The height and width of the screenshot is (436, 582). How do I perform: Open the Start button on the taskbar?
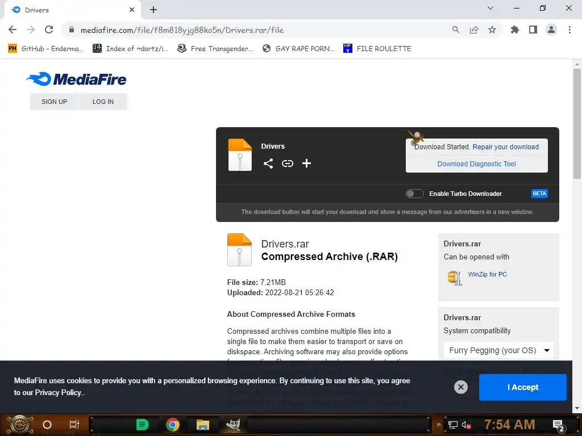point(20,425)
